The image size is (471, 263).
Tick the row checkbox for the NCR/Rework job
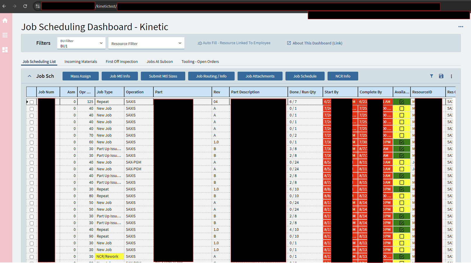click(x=32, y=257)
